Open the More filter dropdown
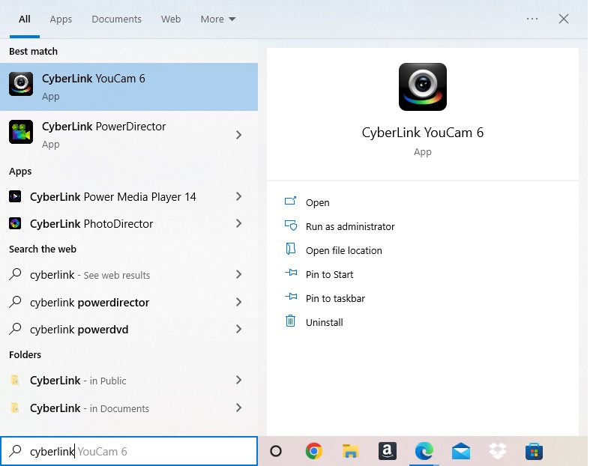This screenshot has height=466, width=614. pyautogui.click(x=218, y=19)
